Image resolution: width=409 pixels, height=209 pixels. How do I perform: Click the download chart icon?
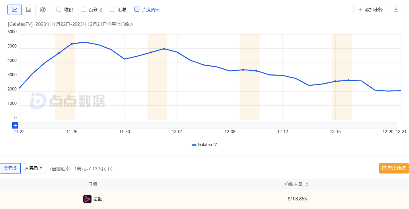[396, 10]
